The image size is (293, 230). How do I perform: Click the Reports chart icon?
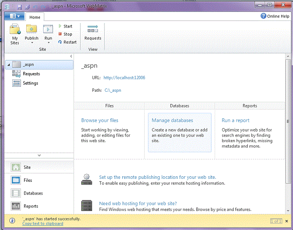coord(16,206)
